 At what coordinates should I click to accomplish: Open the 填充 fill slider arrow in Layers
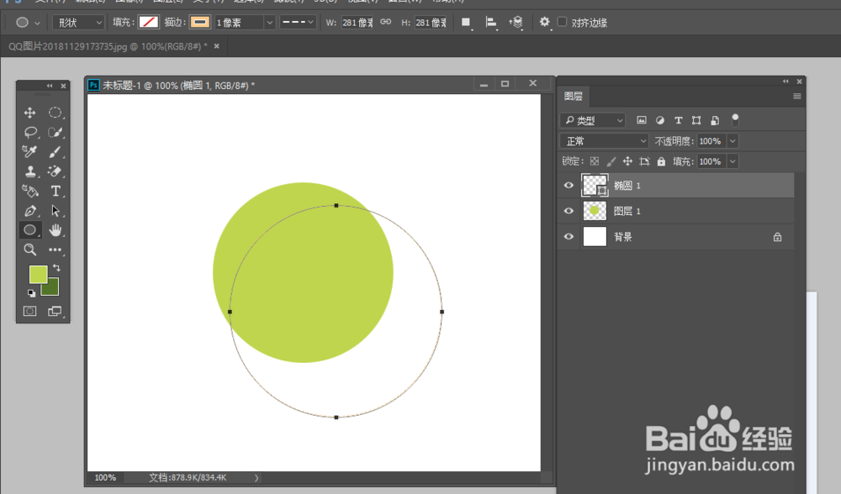pos(733,161)
